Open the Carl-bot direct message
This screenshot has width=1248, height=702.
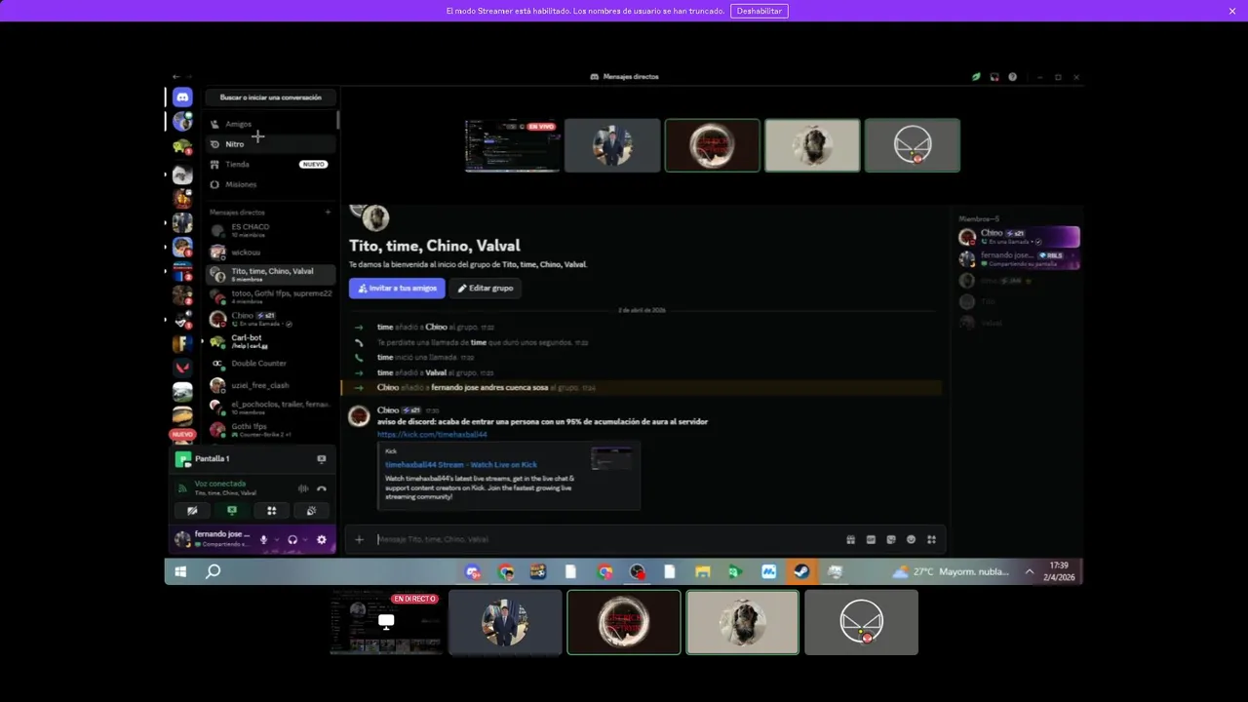[270, 341]
